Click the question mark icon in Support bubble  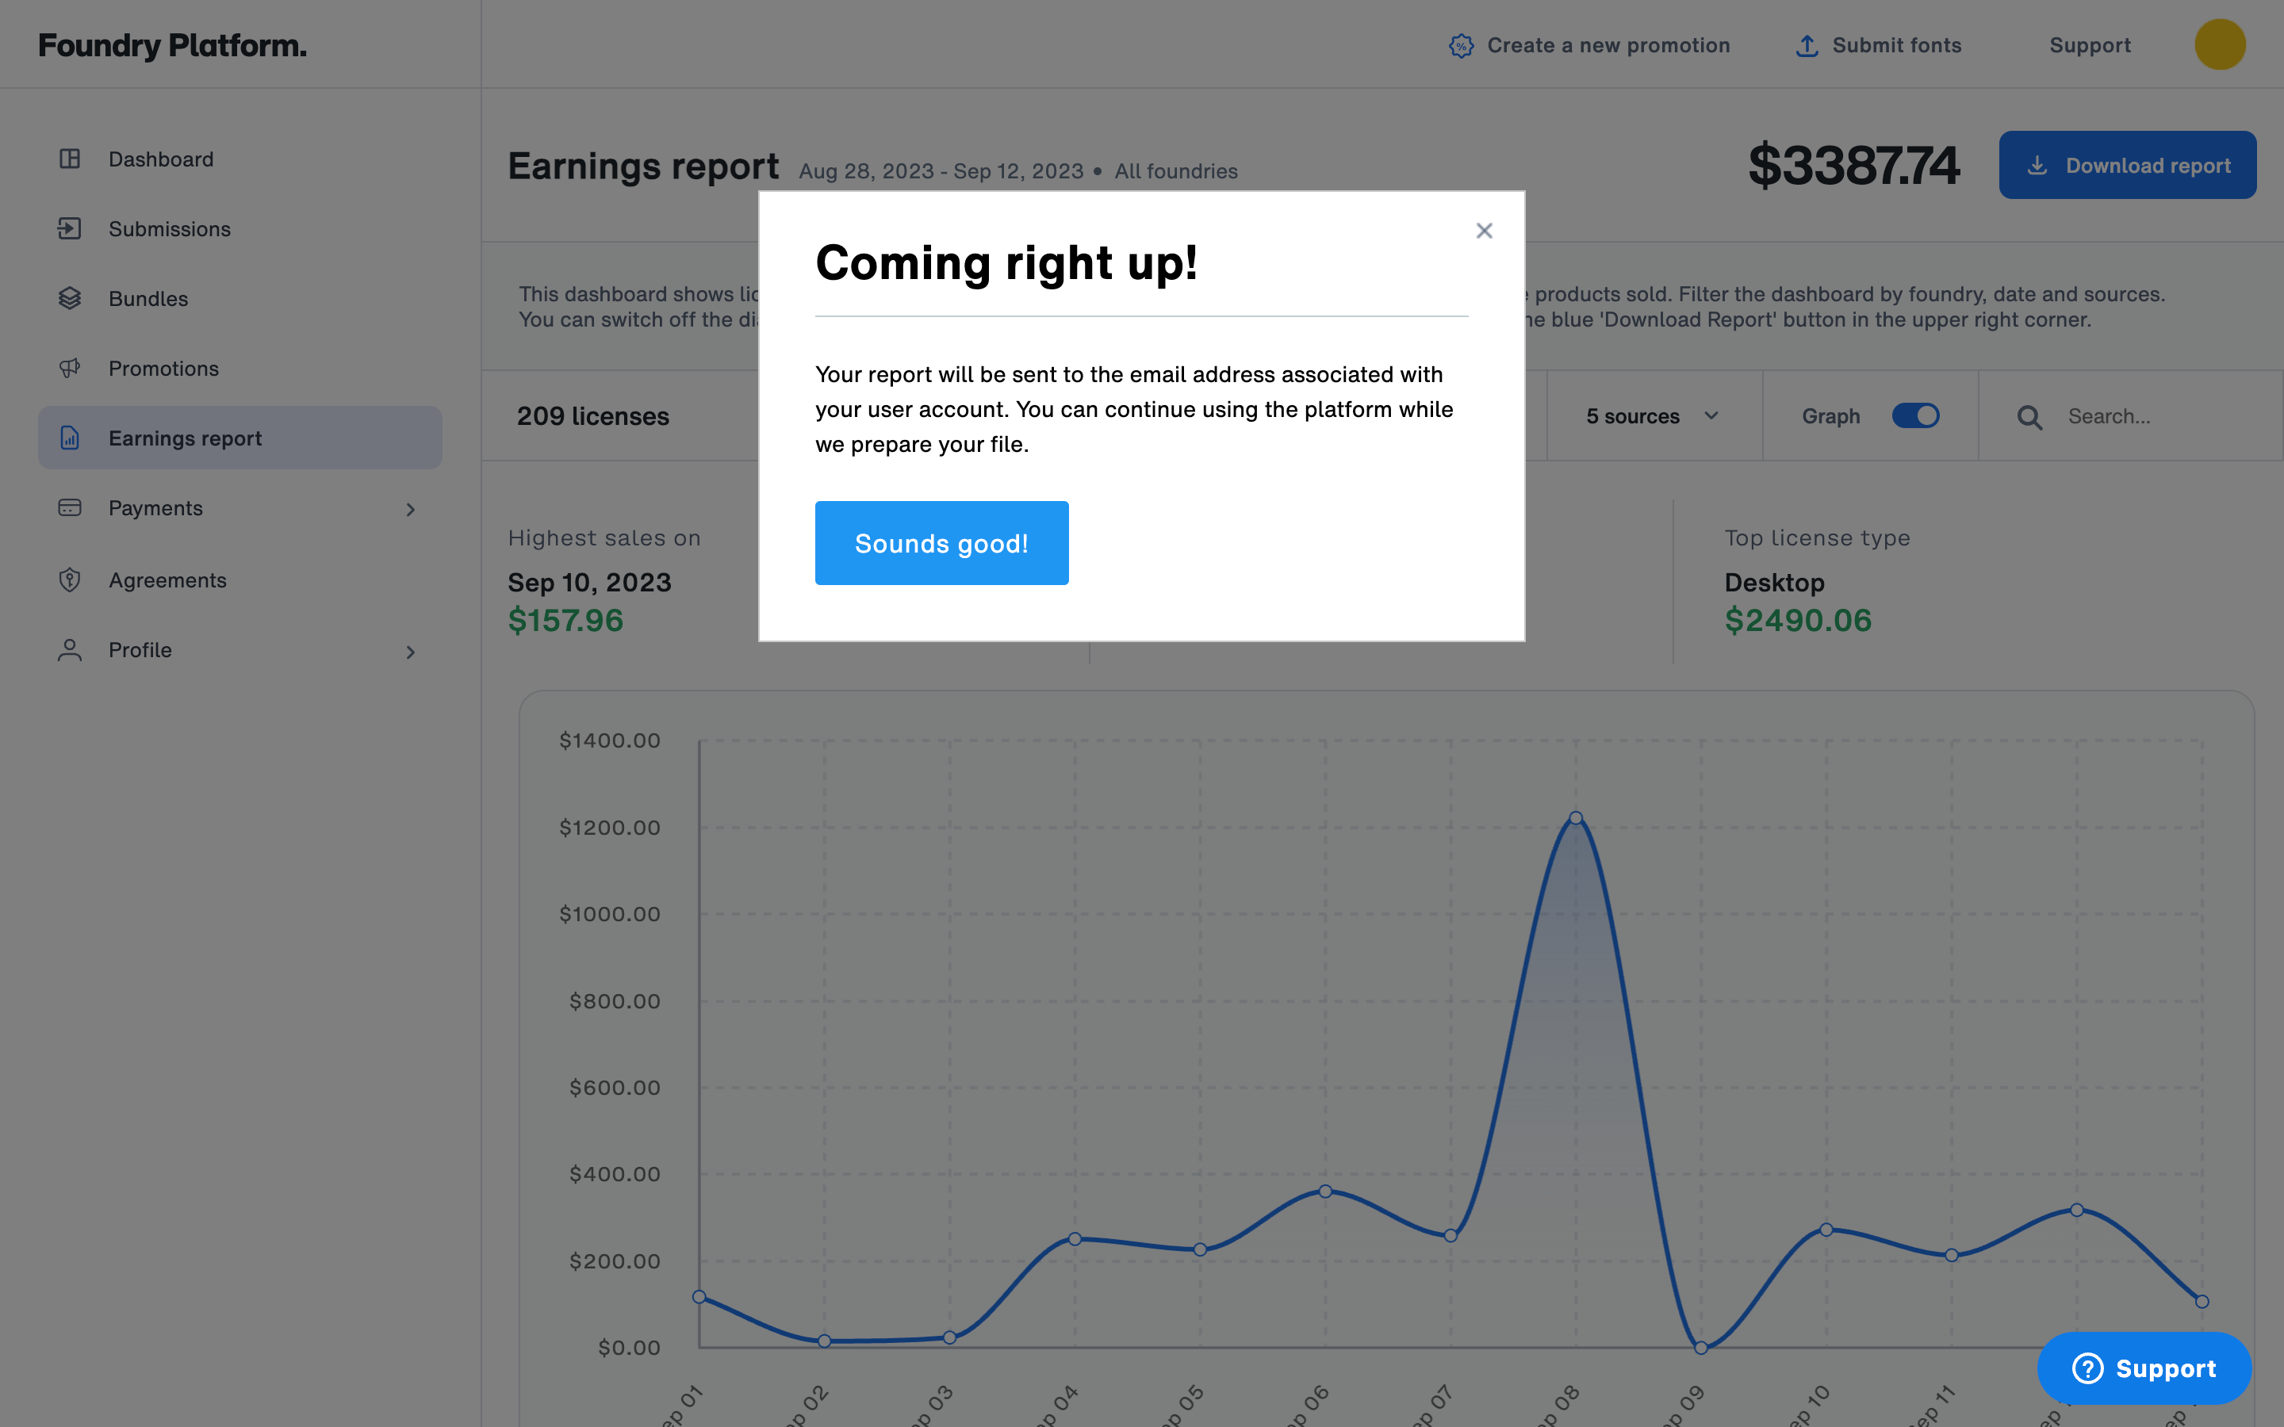[2087, 1368]
